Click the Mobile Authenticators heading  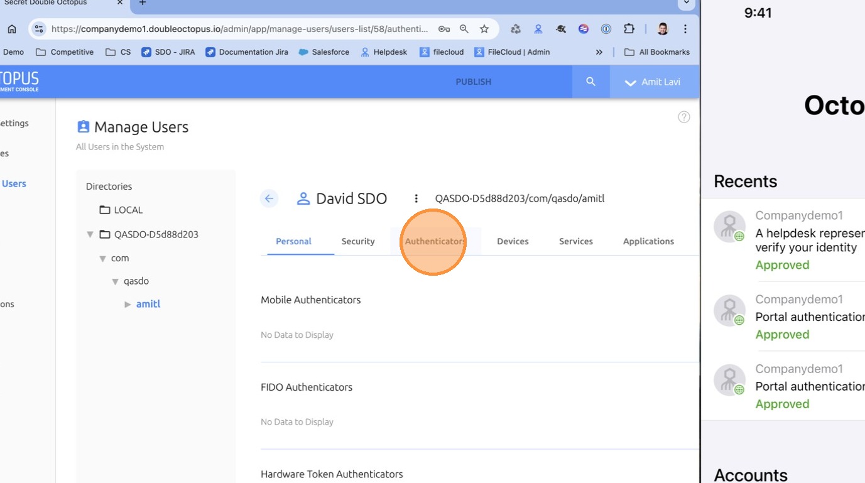[x=310, y=300]
